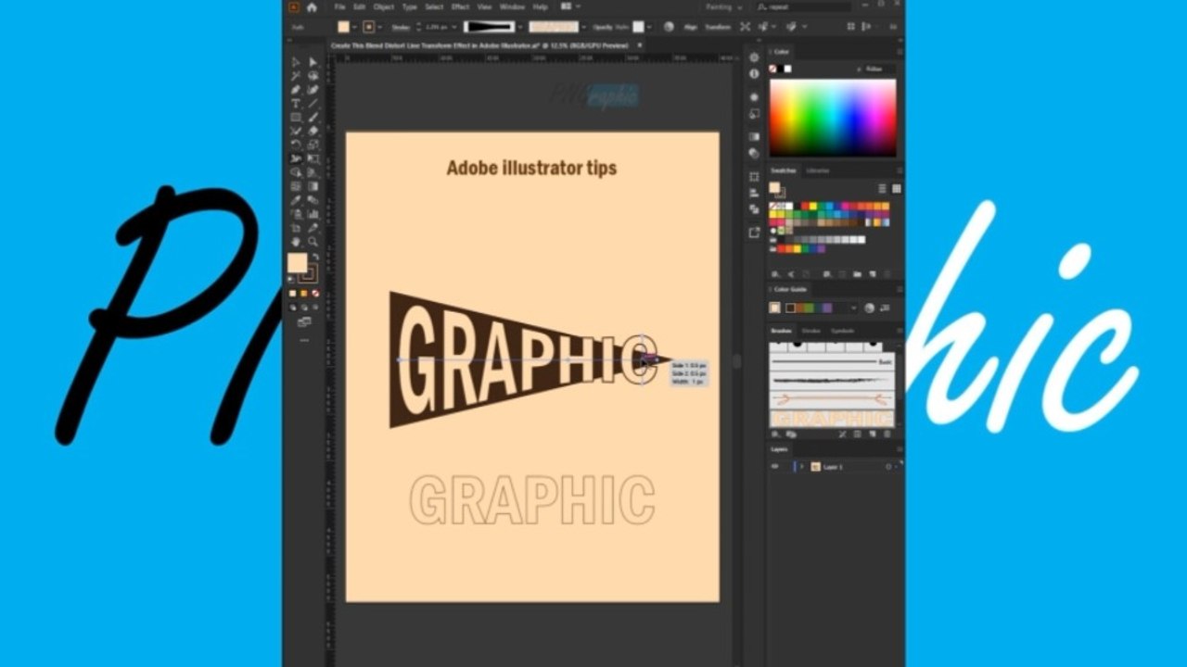Viewport: 1187px width, 667px height.
Task: Select the Column Graph tool
Action: [x=313, y=214]
